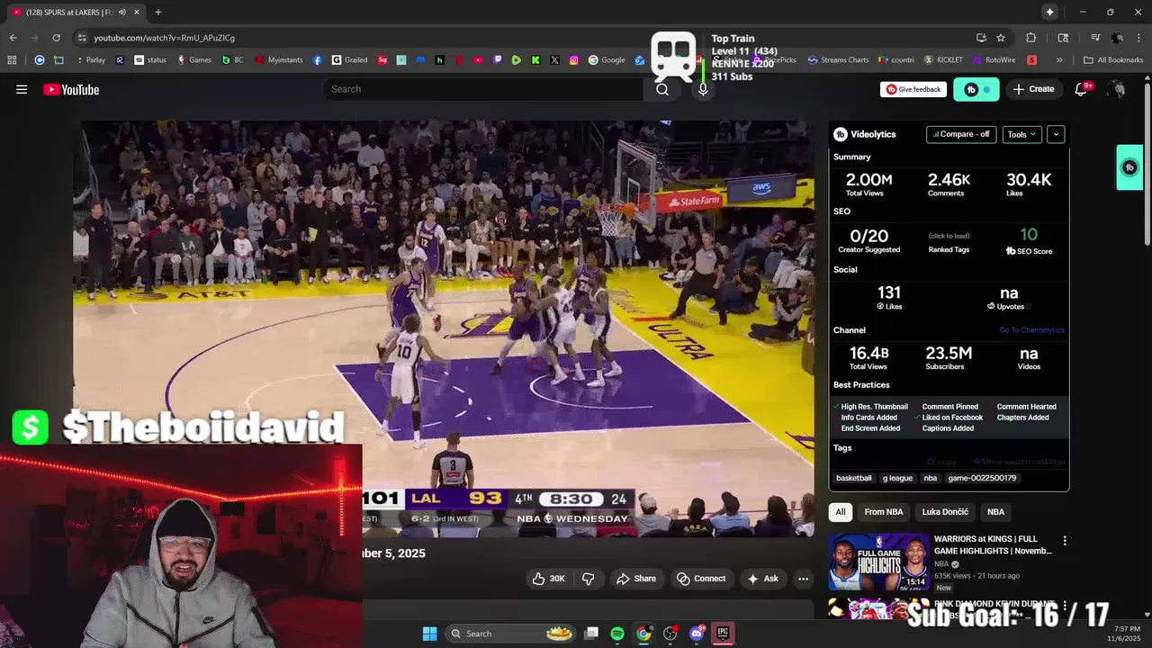Open the X (Twitter) bookmark icon

(554, 60)
